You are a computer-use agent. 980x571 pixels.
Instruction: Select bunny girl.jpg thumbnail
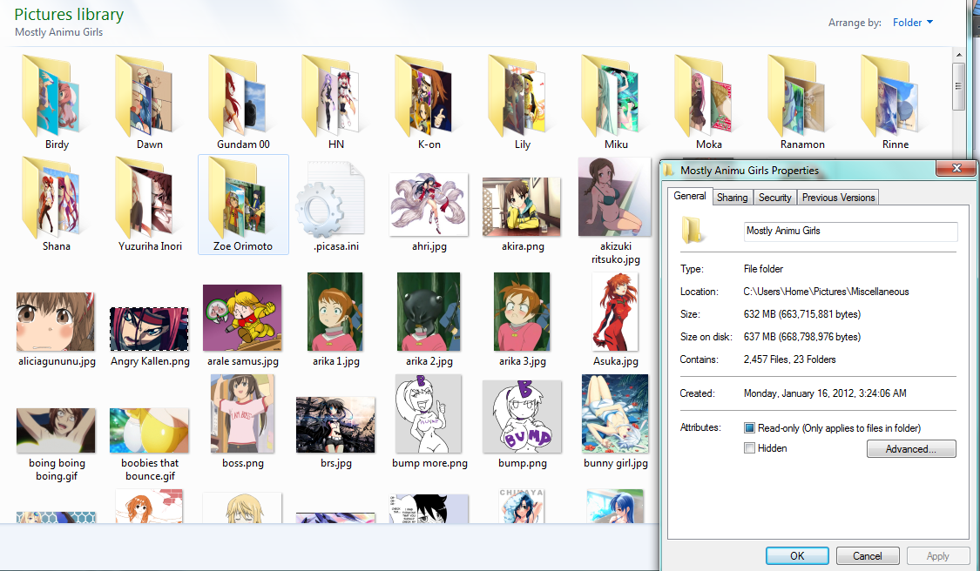click(x=615, y=413)
